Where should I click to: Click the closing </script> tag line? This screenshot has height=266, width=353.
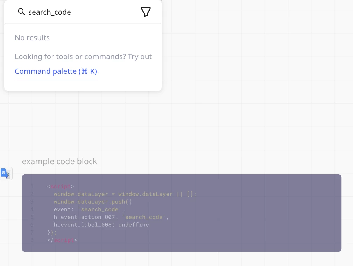tap(62, 240)
